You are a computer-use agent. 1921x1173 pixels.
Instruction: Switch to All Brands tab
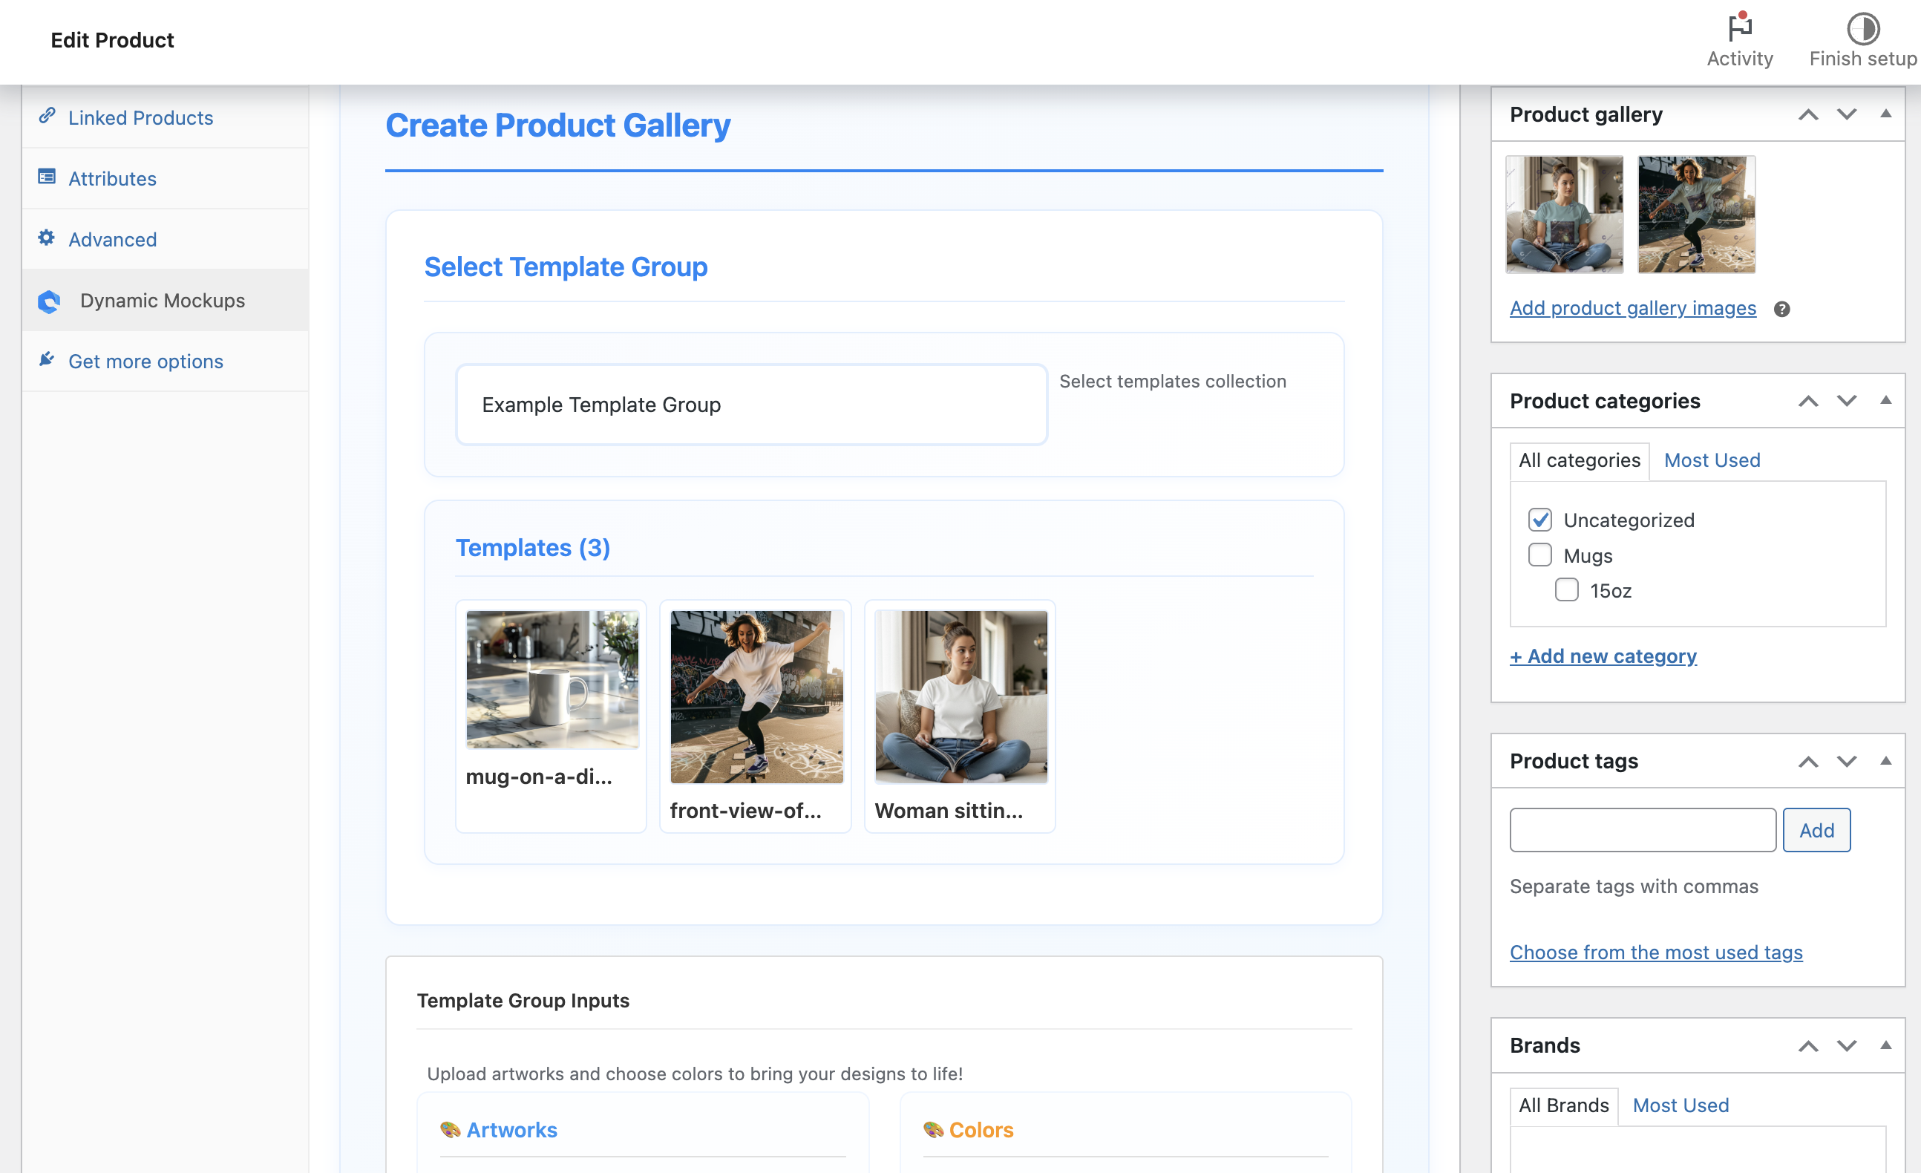tap(1564, 1106)
